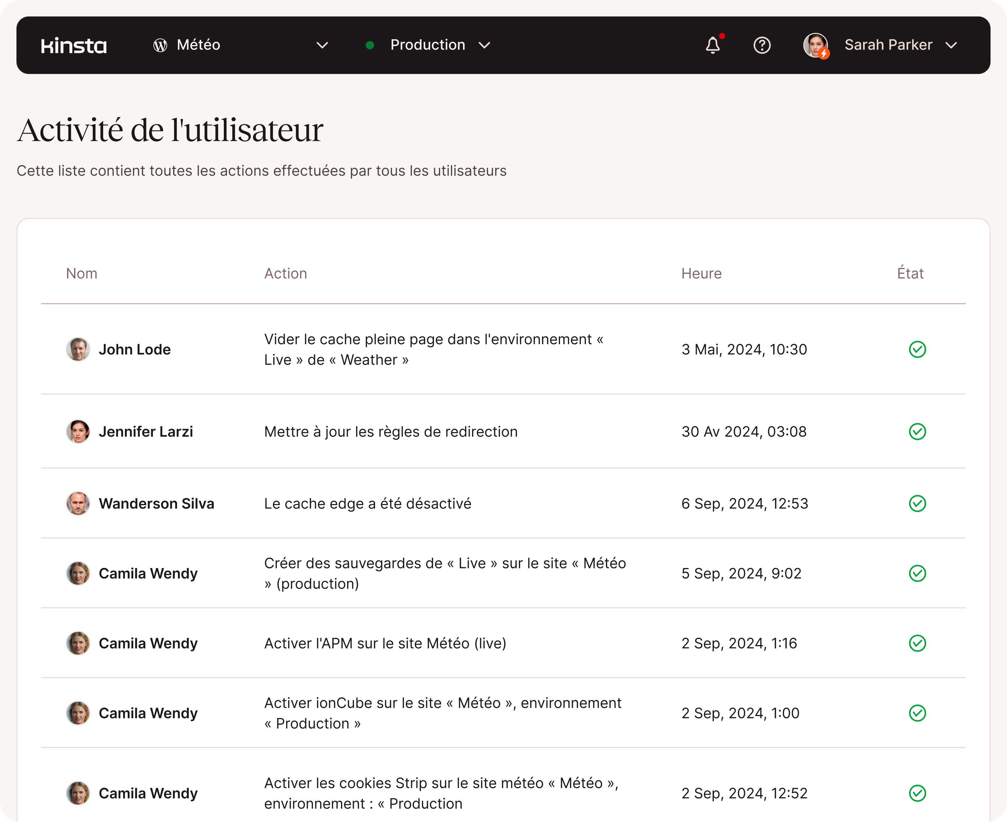Image resolution: width=1007 pixels, height=822 pixels.
Task: Click the green production status dot
Action: coord(370,46)
